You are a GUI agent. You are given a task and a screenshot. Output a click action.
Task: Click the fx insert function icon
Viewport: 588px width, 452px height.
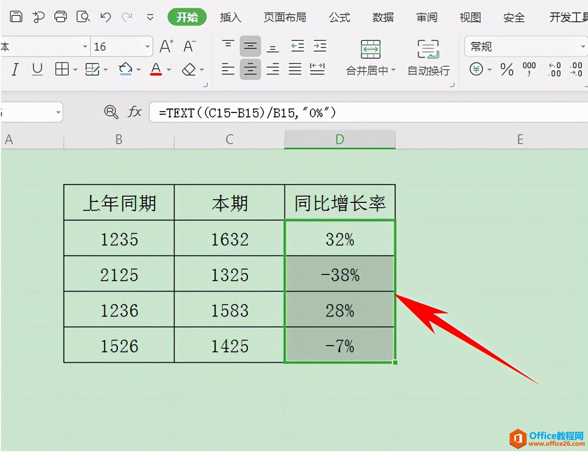click(134, 113)
